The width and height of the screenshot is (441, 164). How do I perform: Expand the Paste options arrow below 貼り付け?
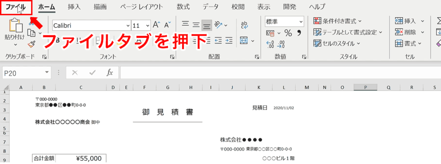click(16, 44)
